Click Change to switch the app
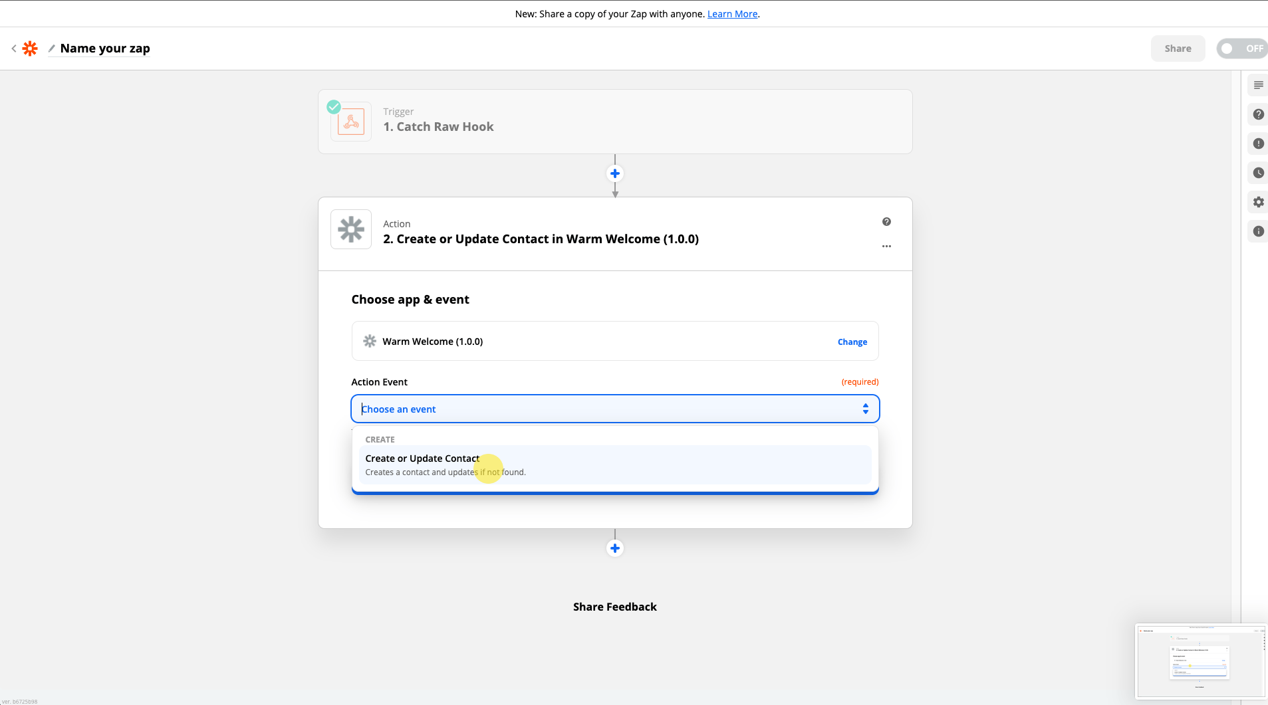Image resolution: width=1268 pixels, height=705 pixels. (x=852, y=342)
